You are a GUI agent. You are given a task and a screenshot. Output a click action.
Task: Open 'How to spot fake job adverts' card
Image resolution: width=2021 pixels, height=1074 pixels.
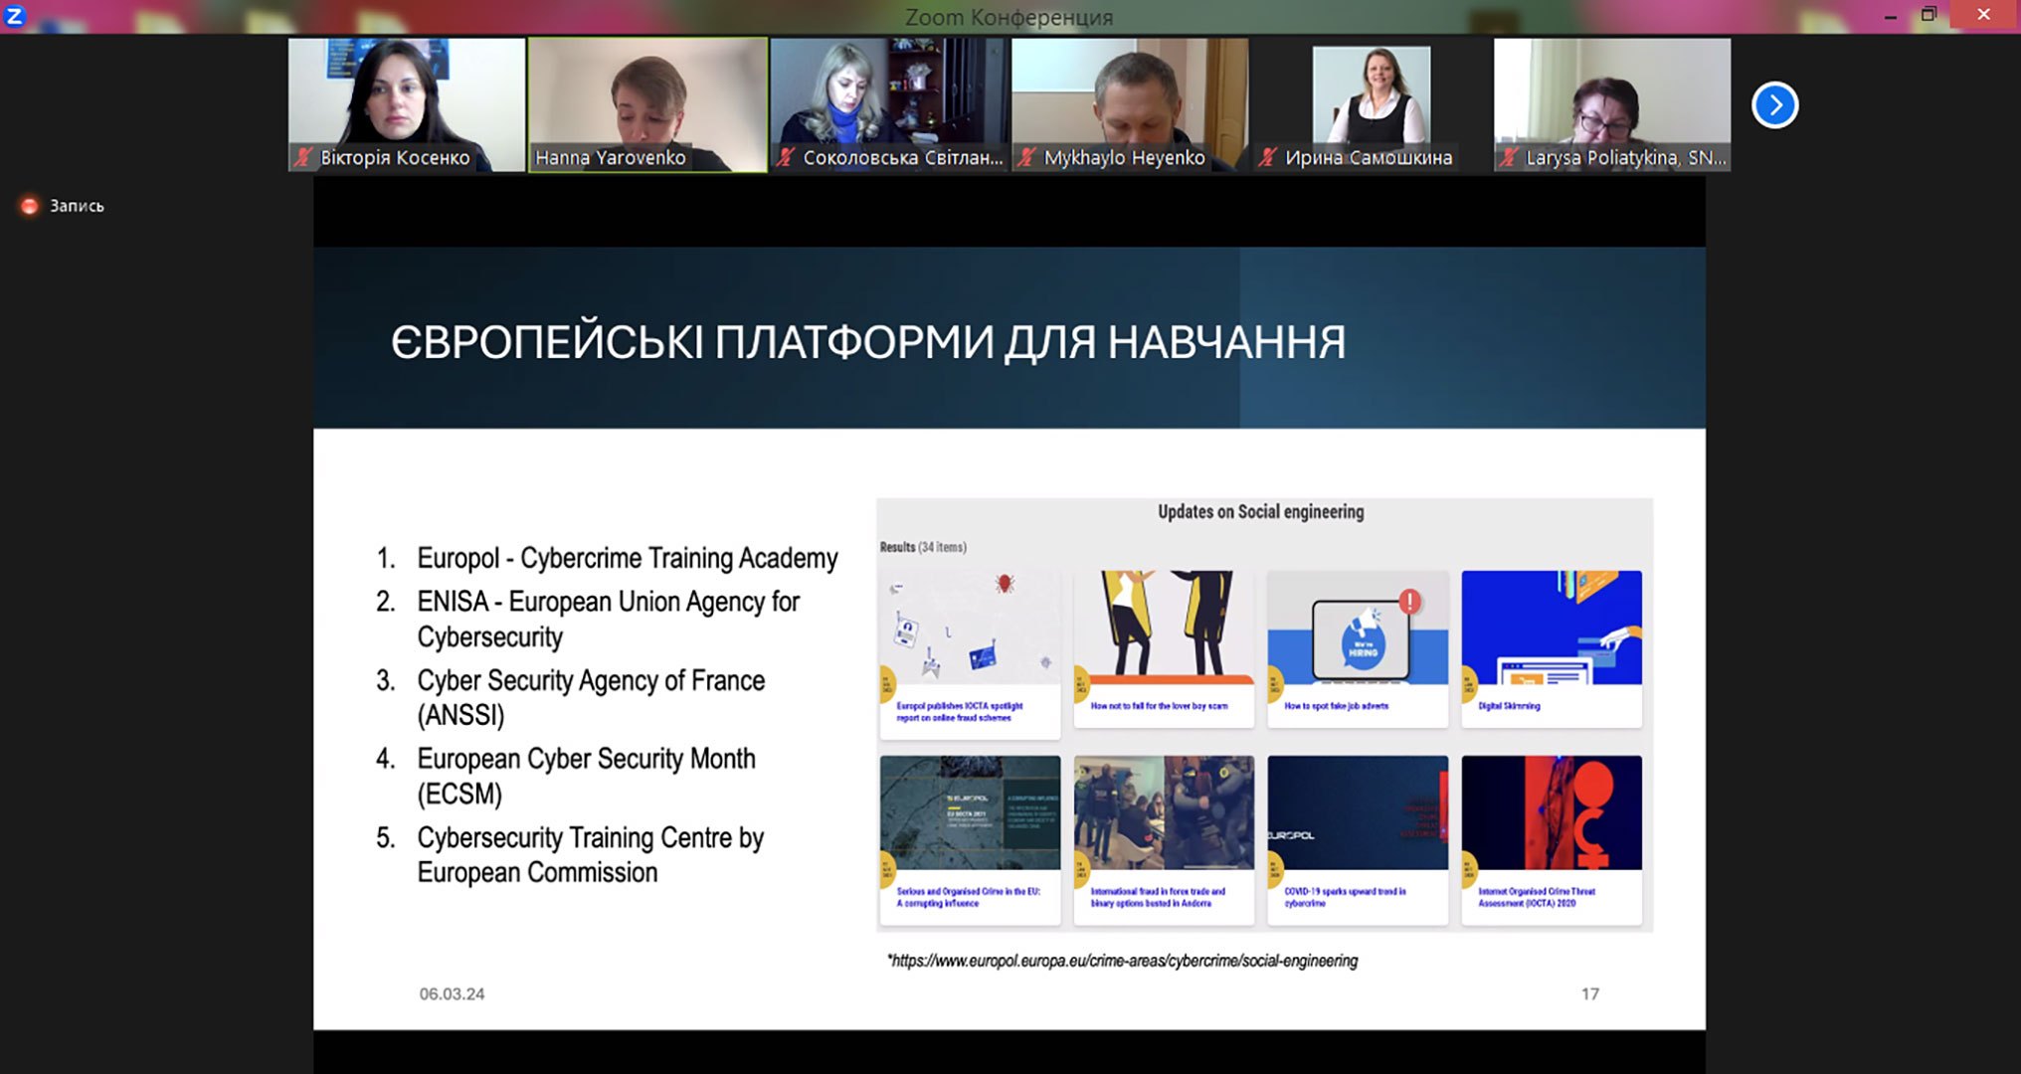pos(1358,648)
